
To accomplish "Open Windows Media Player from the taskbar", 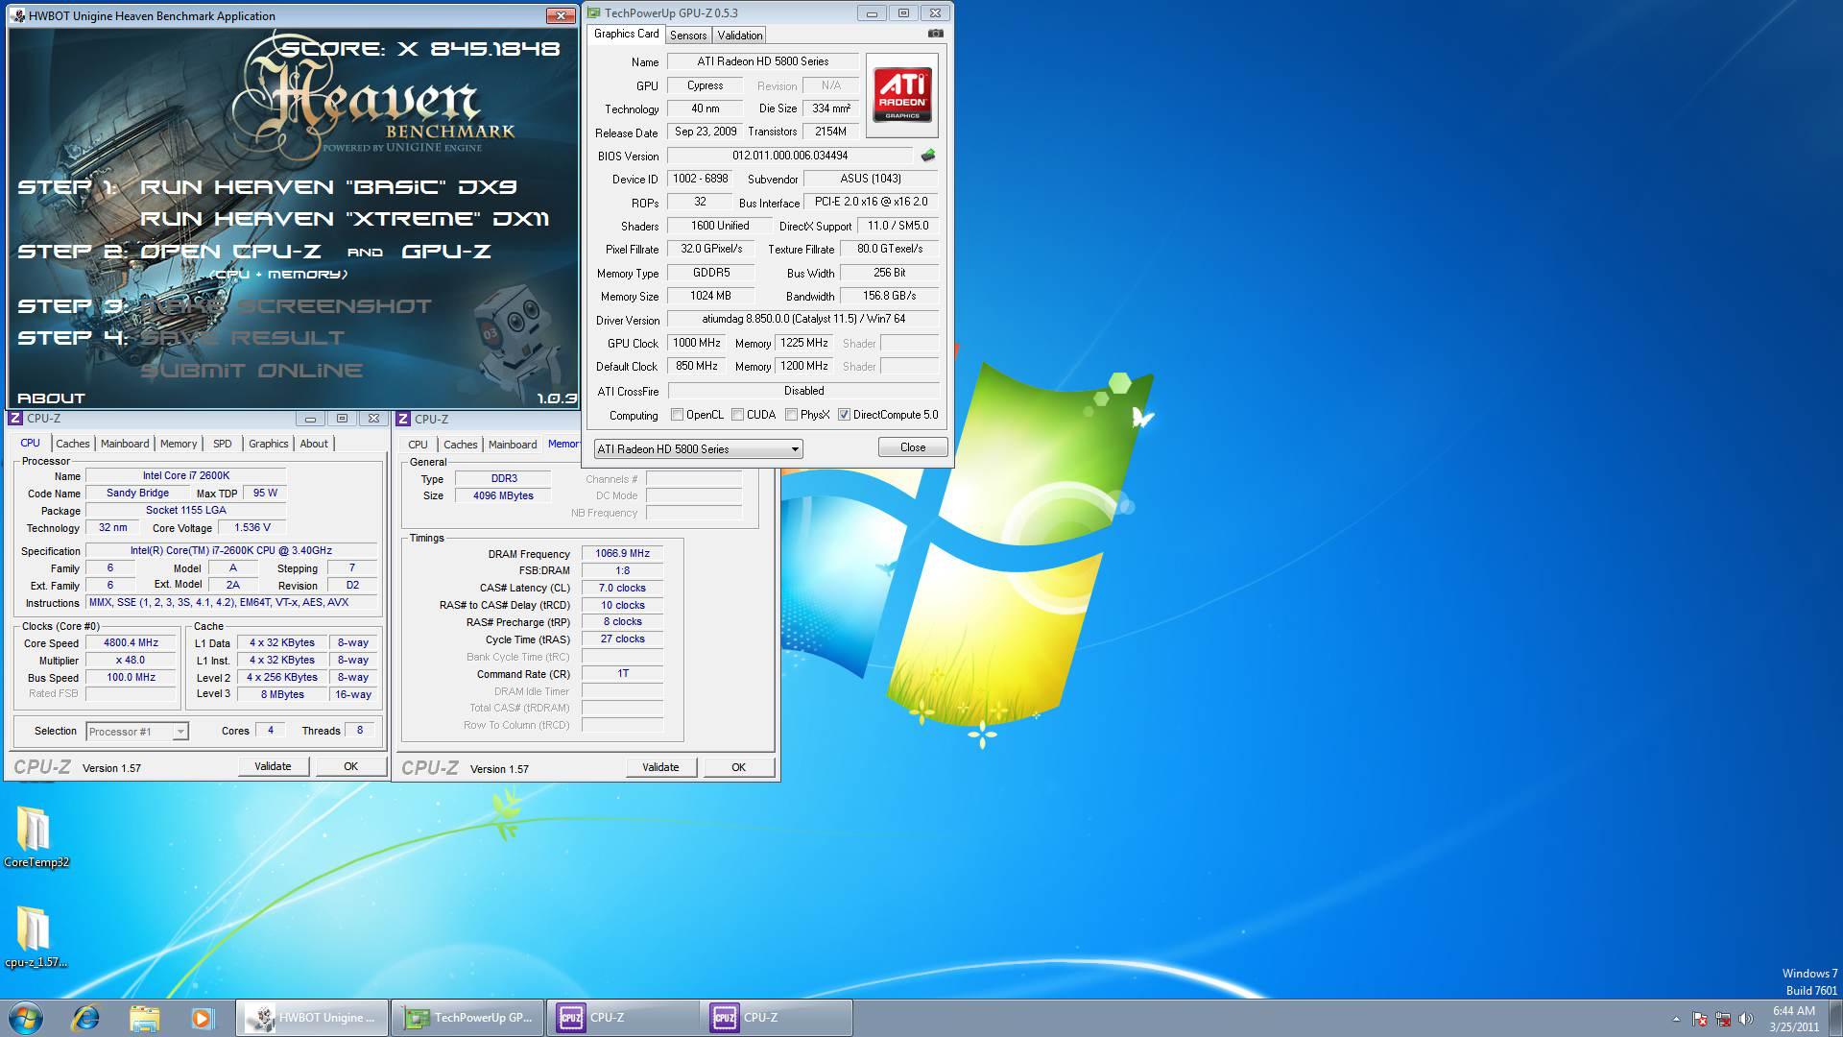I will click(x=202, y=1018).
